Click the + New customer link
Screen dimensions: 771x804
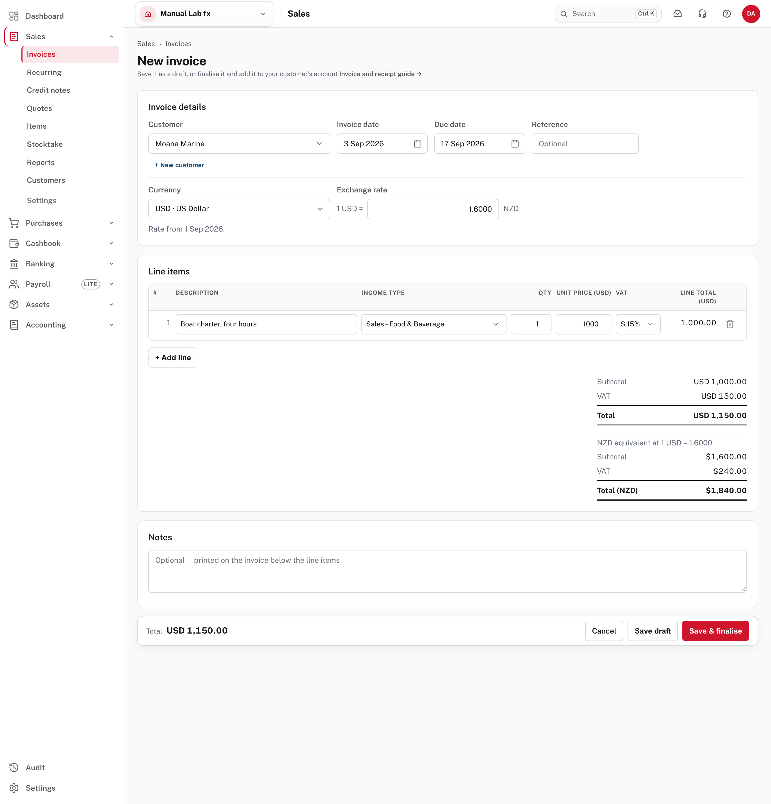[x=179, y=165]
